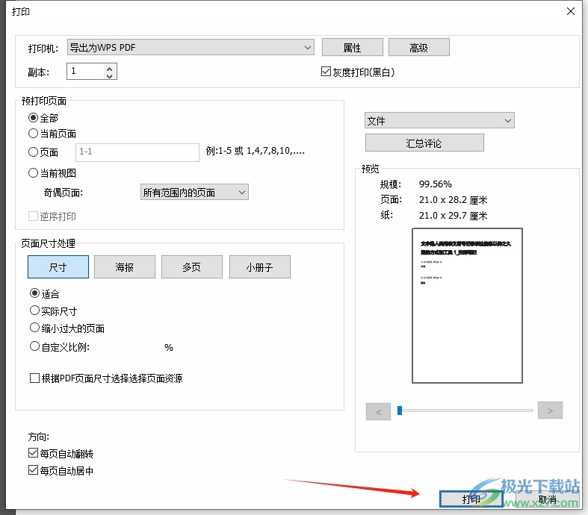
Task: Select the 适合 radio option
Action: [34, 293]
